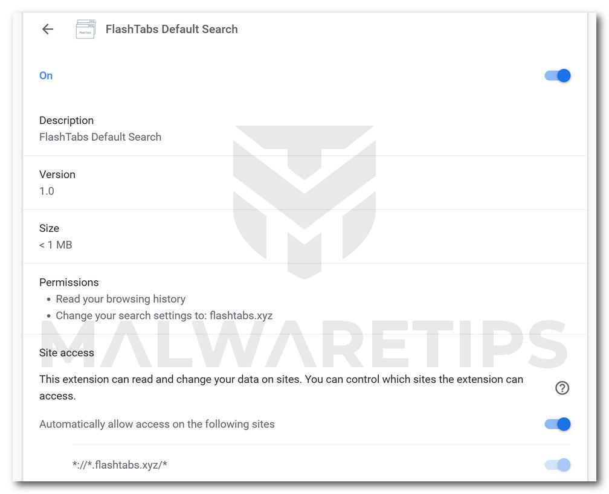Viewport: 609px width, 494px height.
Task: Click the FlashTabs extension icon
Action: pos(85,29)
